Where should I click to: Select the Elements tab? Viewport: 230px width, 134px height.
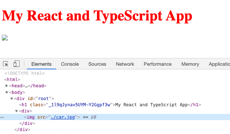[x=42, y=64]
